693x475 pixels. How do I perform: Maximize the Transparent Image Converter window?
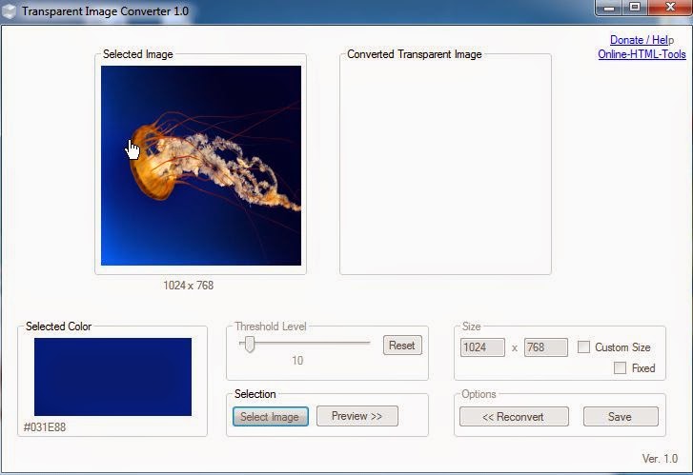click(x=635, y=8)
